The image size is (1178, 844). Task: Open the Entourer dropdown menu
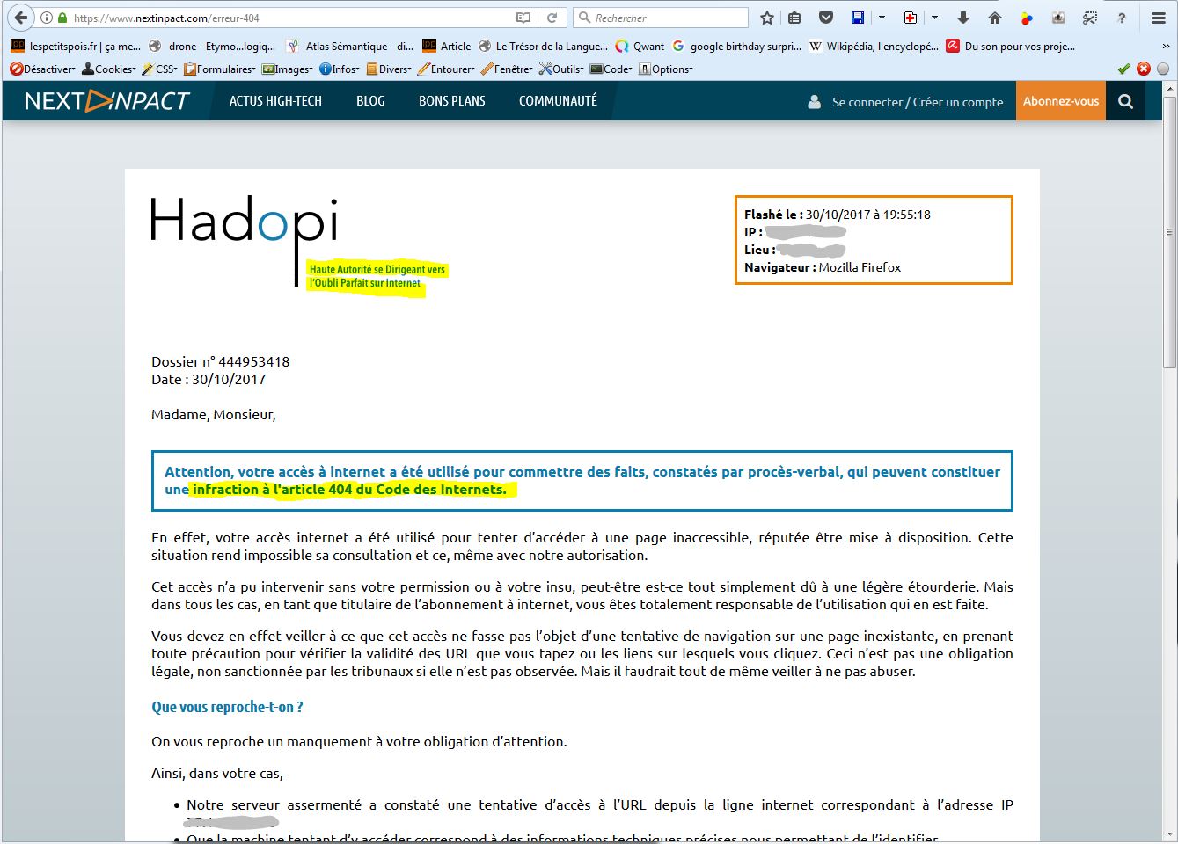[x=446, y=69]
